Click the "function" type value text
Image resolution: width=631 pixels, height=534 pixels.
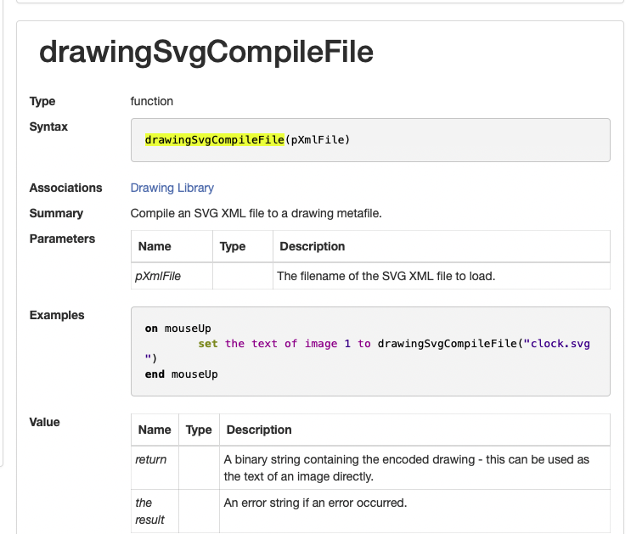(152, 101)
